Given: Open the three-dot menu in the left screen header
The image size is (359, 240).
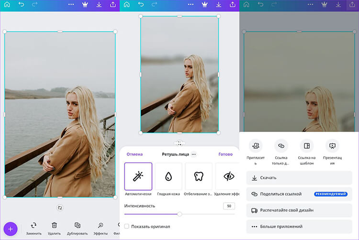Looking at the screenshot, I should click(x=71, y=4).
